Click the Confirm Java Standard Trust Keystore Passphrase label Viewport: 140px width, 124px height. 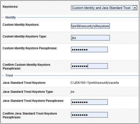click(30, 115)
